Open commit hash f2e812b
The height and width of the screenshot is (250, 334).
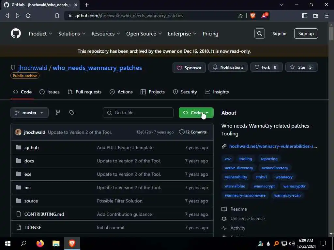pyautogui.click(x=144, y=132)
